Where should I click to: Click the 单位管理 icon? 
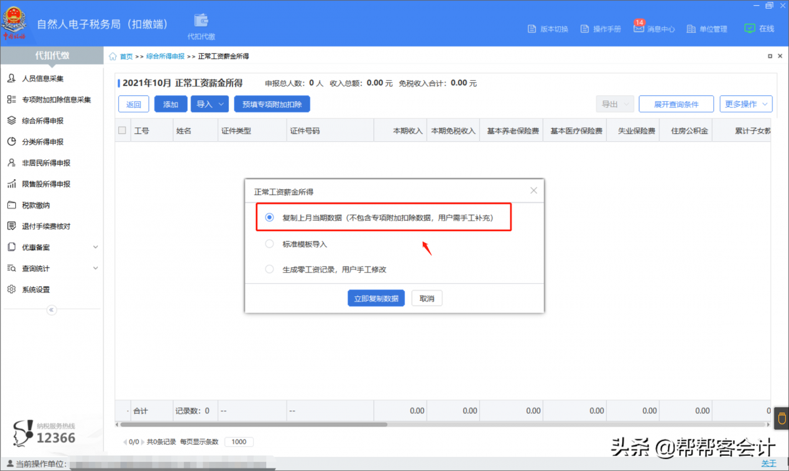(691, 29)
